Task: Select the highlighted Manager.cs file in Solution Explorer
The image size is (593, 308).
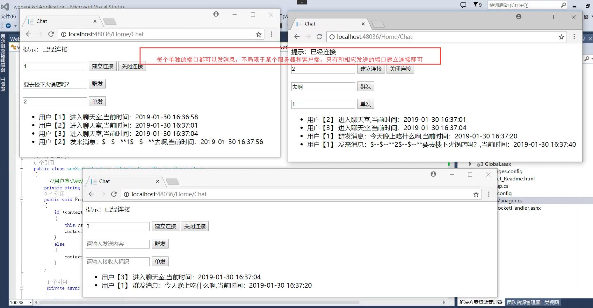Action: (510, 200)
